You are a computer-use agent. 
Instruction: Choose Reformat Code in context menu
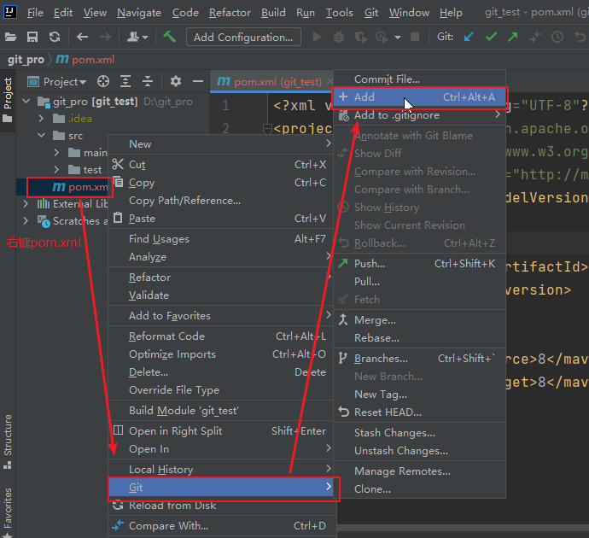coord(221,336)
